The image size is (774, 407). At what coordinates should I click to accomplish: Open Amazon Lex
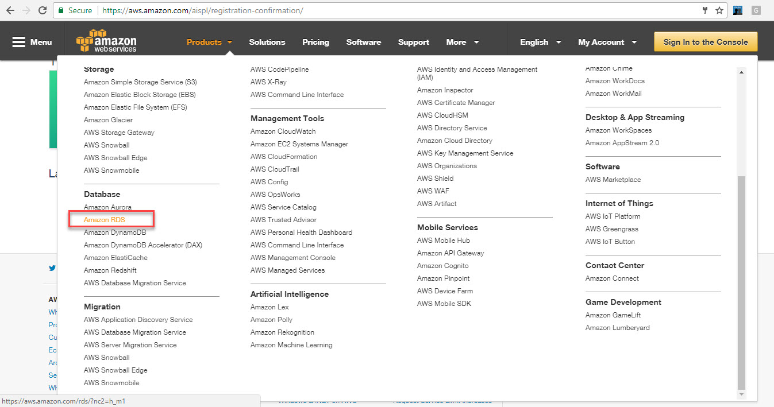(269, 307)
